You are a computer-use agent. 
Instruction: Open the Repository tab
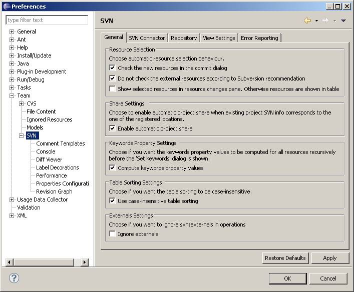184,38
